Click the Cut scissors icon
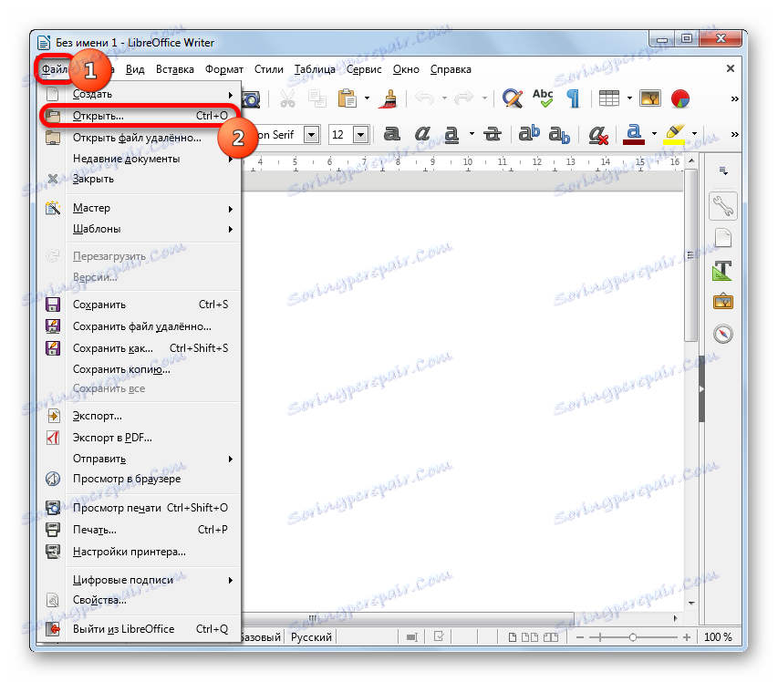The height and width of the screenshot is (682, 778). (287, 98)
